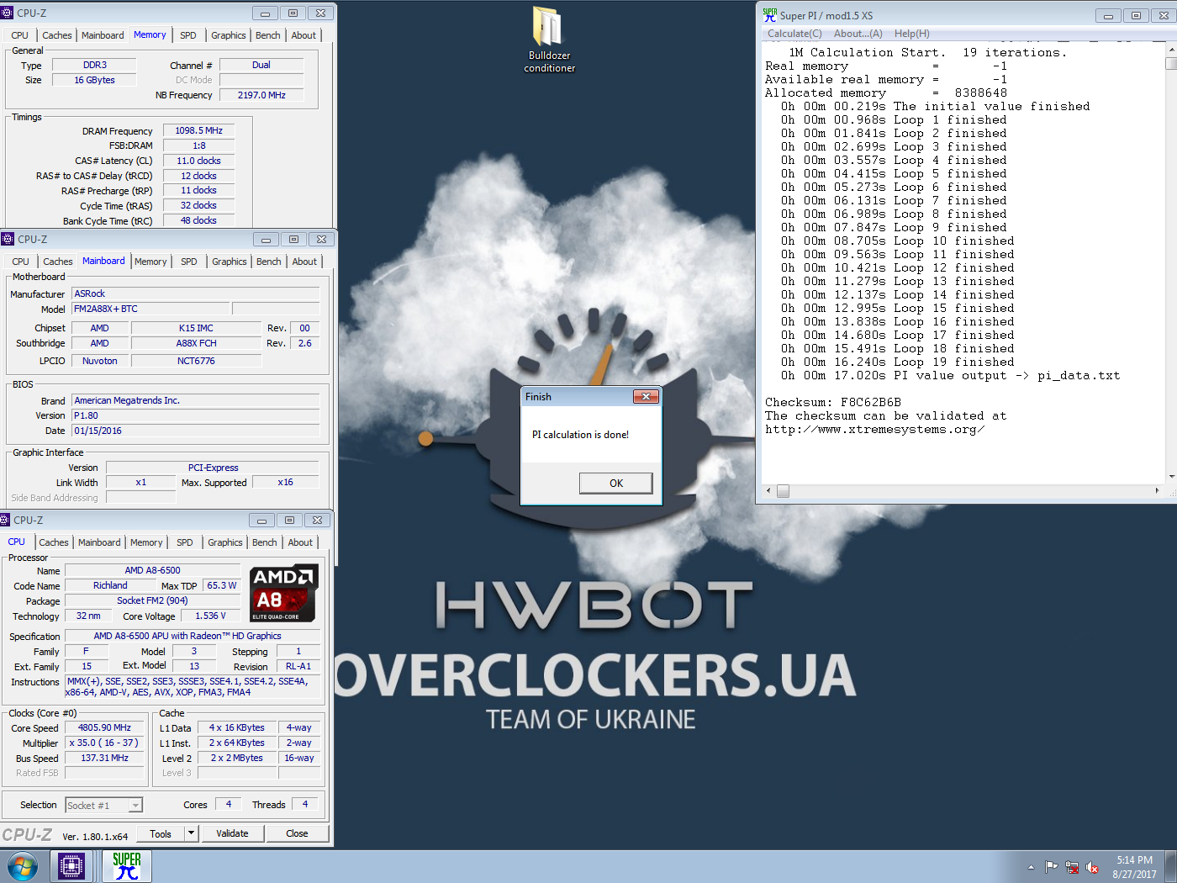Click the Loop 19 finished line
This screenshot has width=1177, height=883.
point(897,362)
